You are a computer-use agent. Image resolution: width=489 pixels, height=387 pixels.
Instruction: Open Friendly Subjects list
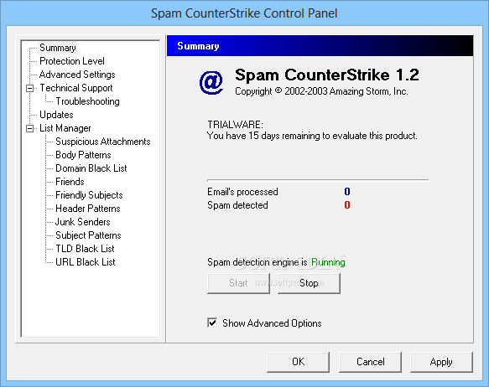pos(89,195)
